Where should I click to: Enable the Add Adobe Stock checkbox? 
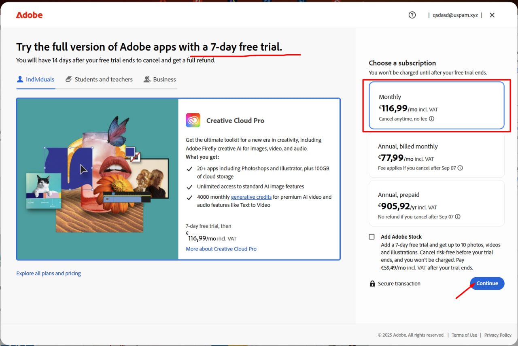click(x=372, y=237)
